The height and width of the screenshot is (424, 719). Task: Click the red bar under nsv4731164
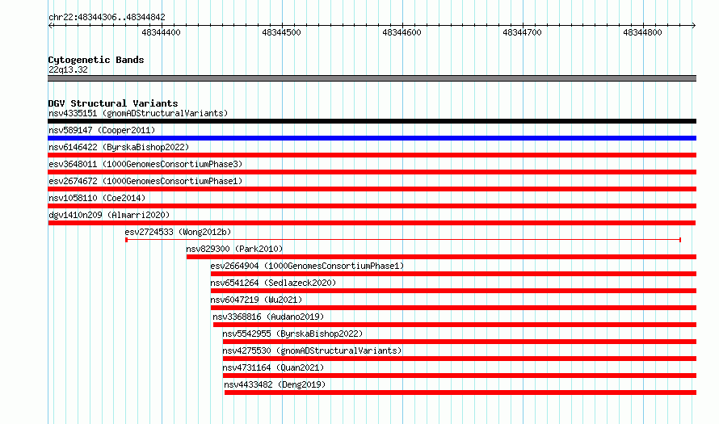(460, 376)
